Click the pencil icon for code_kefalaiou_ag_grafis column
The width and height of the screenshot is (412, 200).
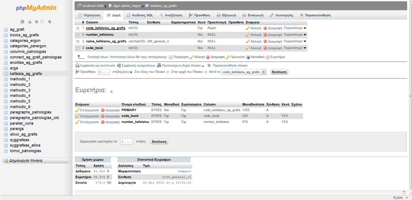(248, 28)
